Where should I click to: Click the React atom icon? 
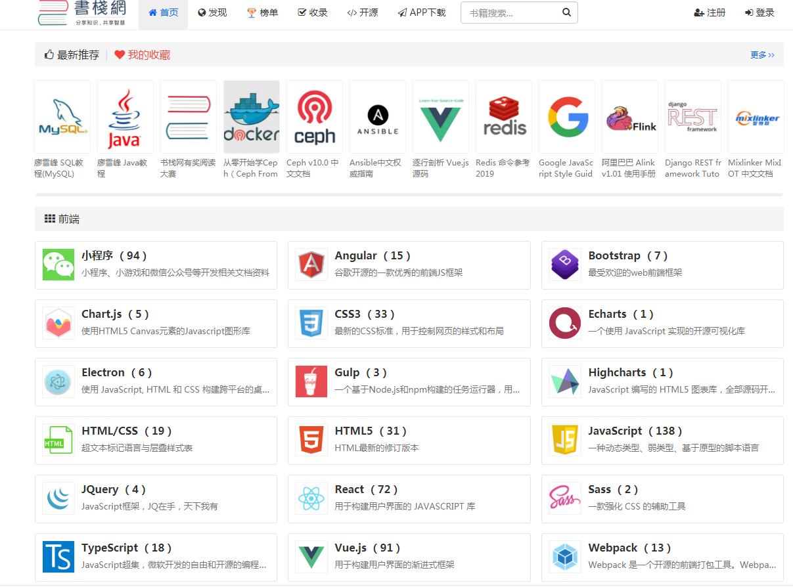(311, 499)
